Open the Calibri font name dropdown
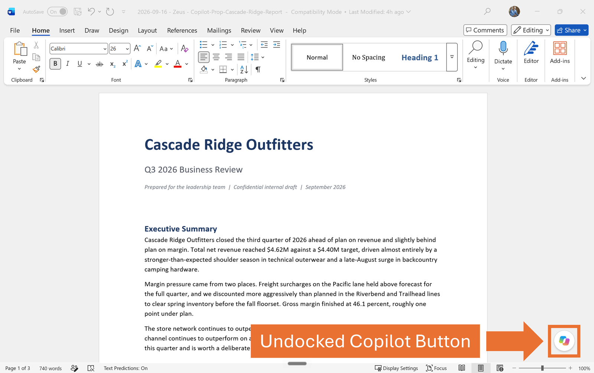This screenshot has width=594, height=373. 105,49
